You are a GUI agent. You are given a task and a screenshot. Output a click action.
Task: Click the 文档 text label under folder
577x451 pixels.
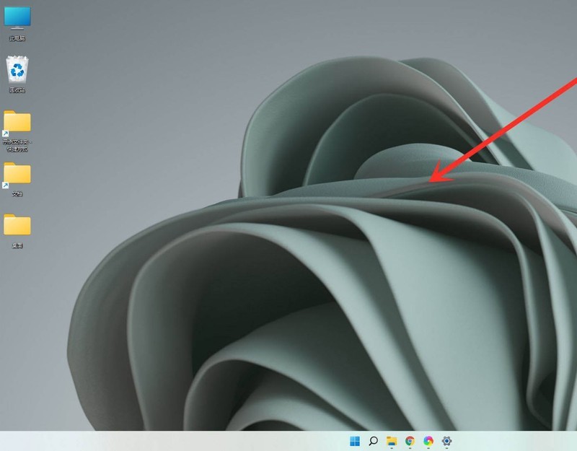pyautogui.click(x=17, y=193)
